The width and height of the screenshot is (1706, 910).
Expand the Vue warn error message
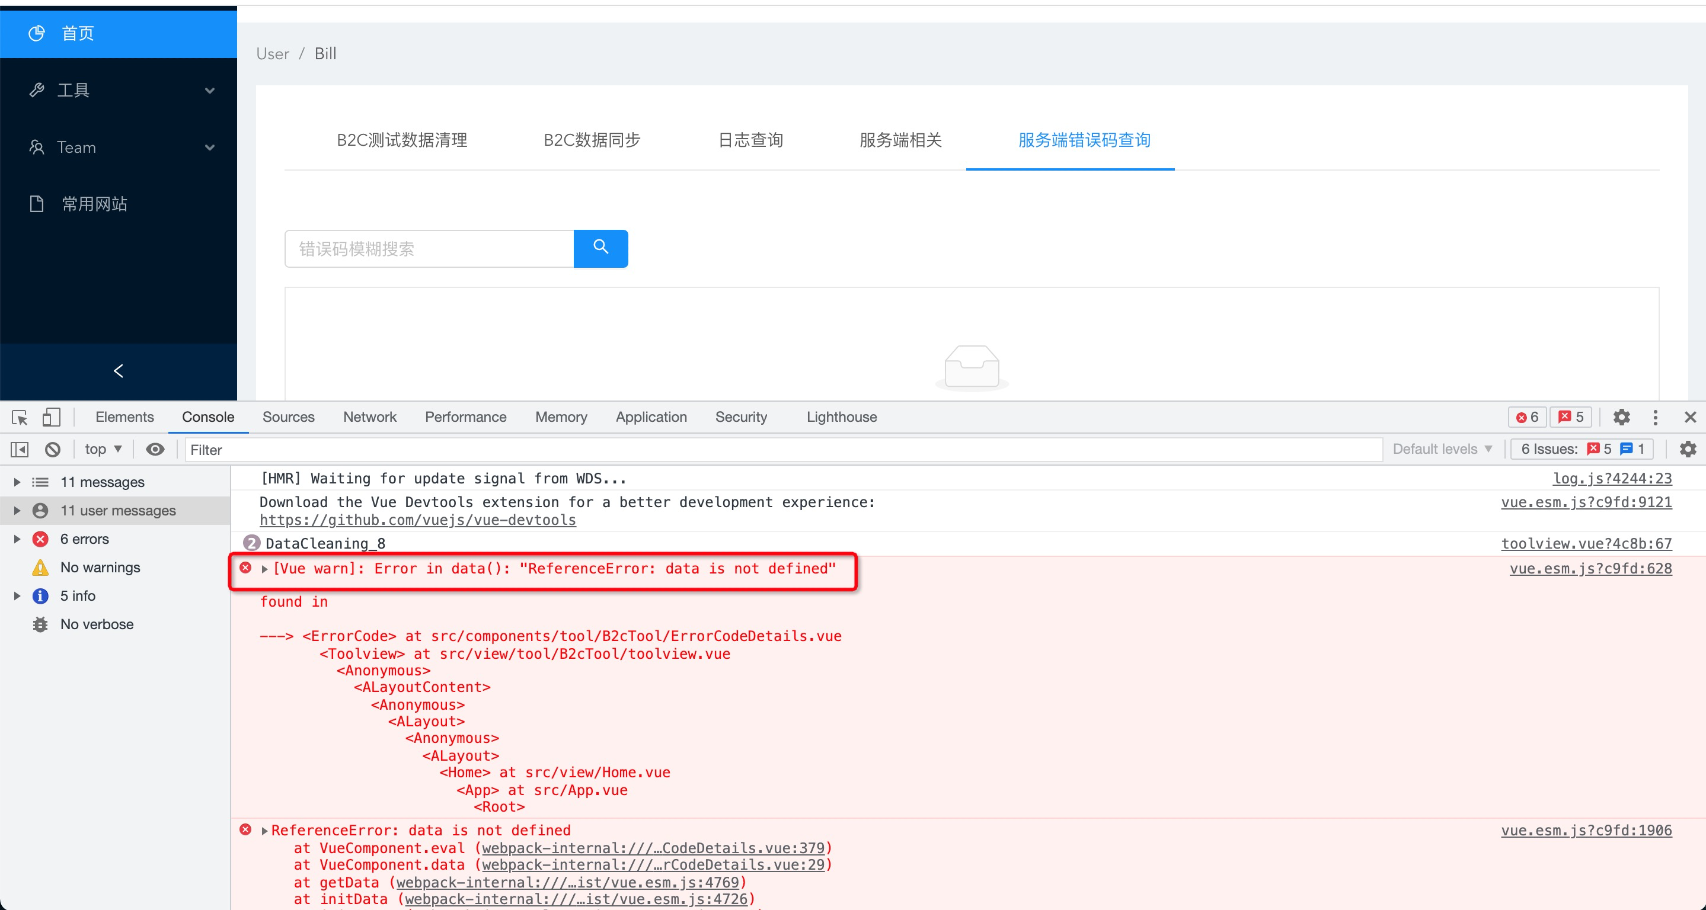tap(265, 569)
